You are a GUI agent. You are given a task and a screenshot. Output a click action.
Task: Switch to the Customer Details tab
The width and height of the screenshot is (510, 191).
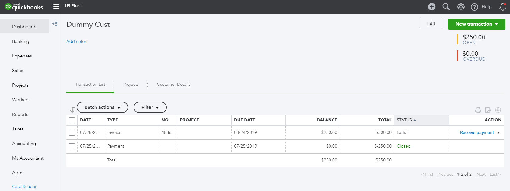173,84
